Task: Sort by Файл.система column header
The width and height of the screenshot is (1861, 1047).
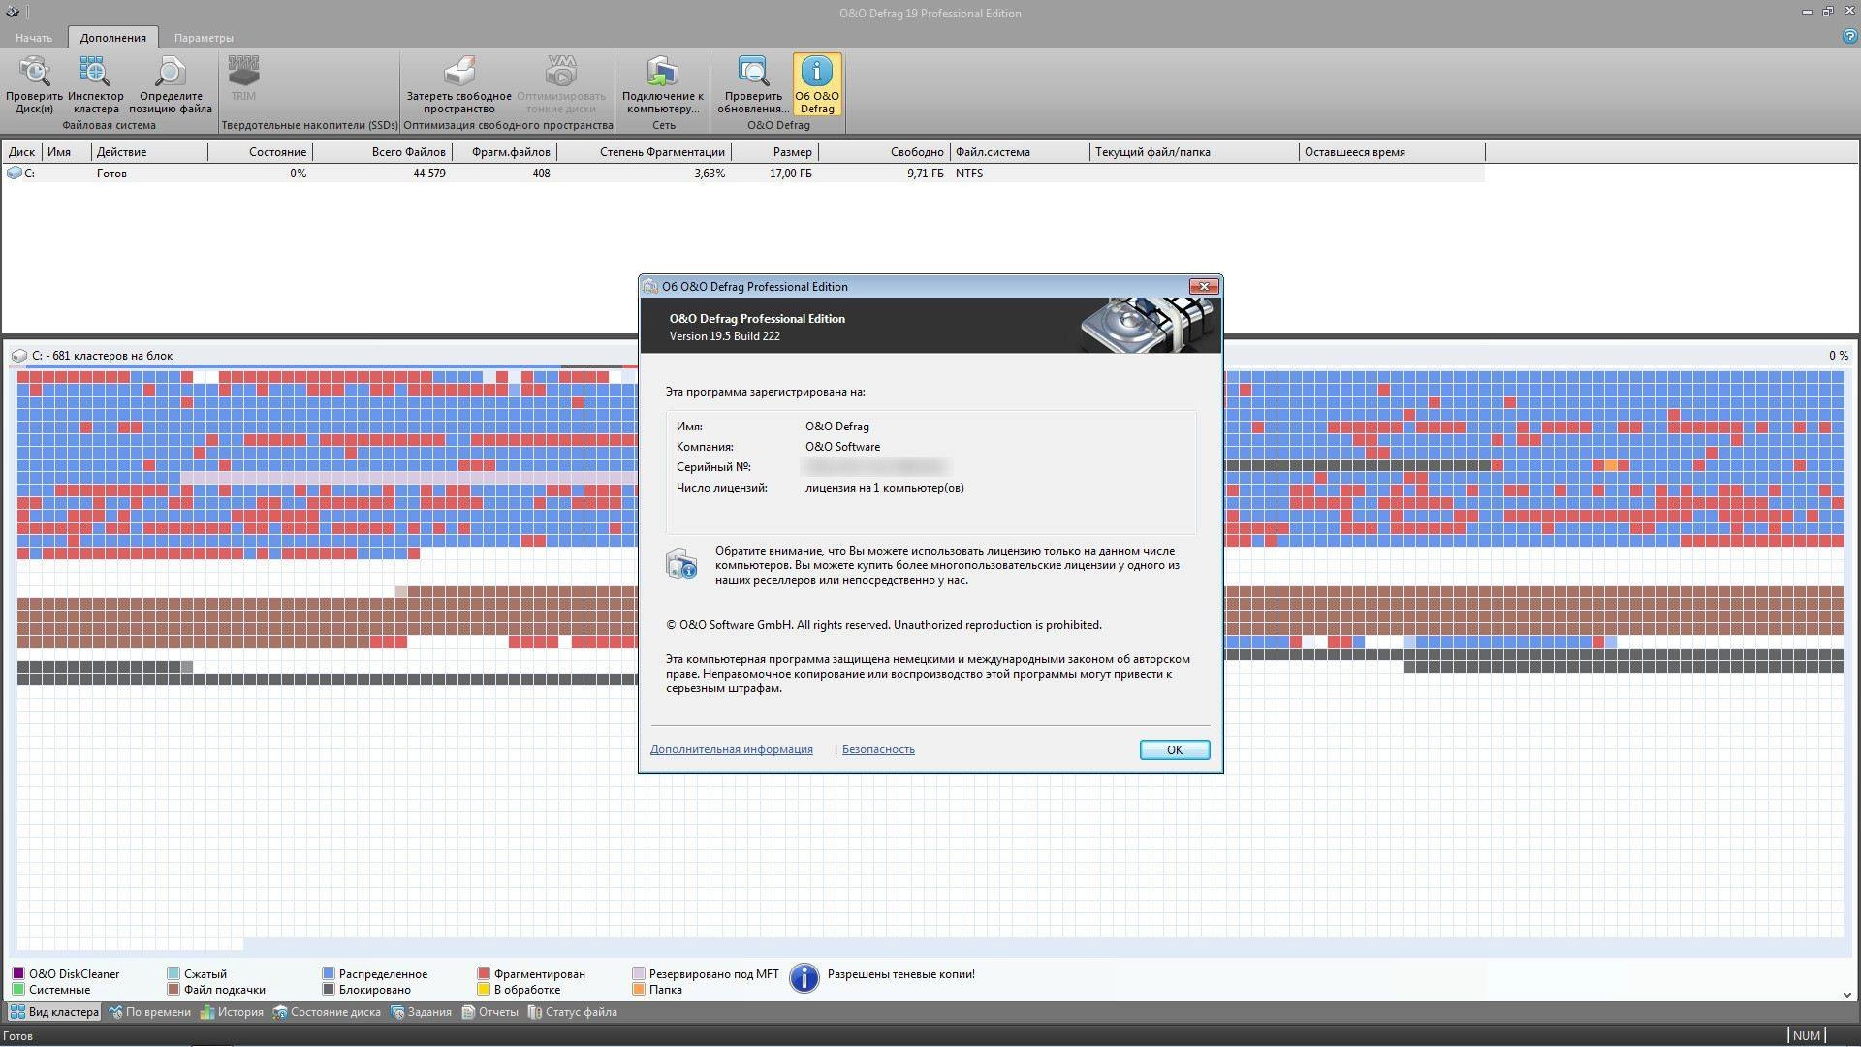Action: point(1021,152)
